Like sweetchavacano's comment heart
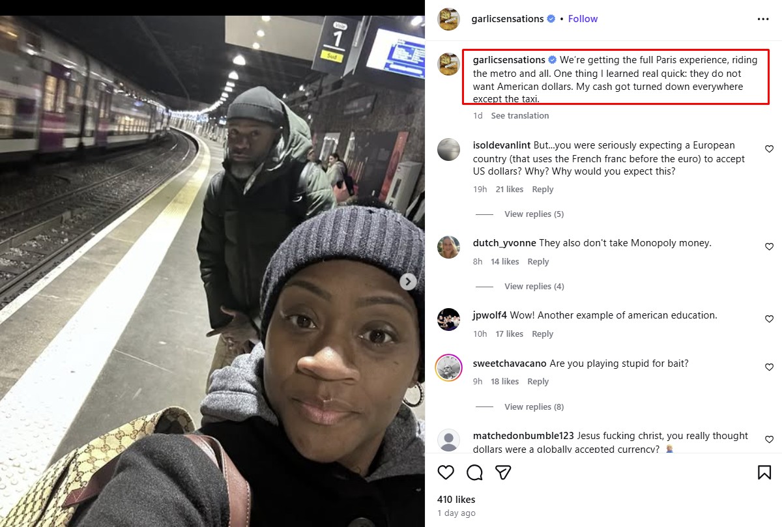782x527 pixels. [x=769, y=367]
